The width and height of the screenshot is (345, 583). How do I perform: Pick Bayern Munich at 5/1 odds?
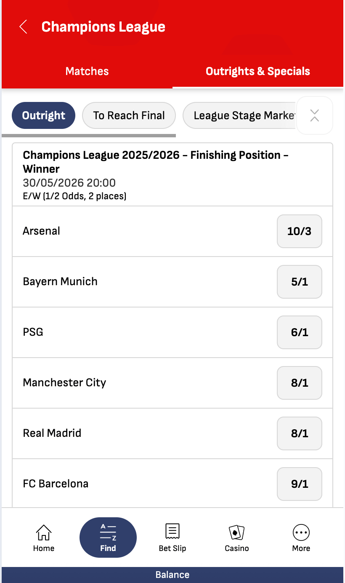pyautogui.click(x=300, y=282)
